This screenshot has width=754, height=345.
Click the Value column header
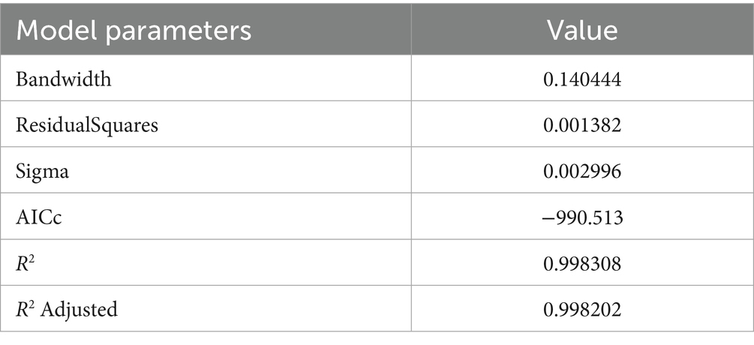[581, 31]
